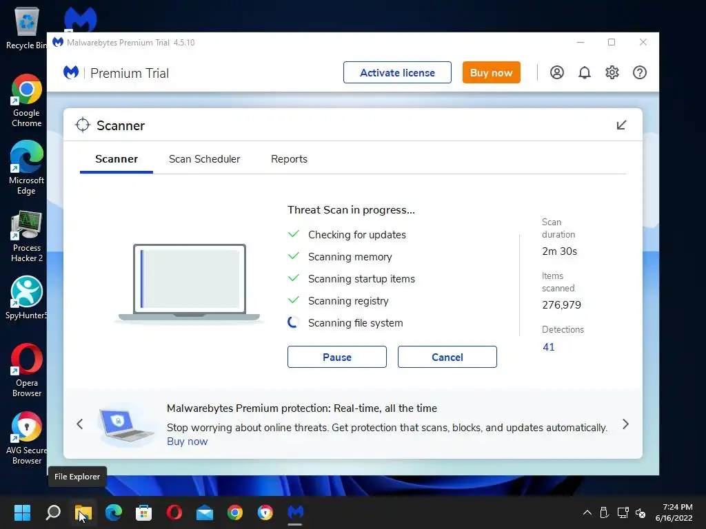
Task: Click the USB device tray icon
Action: pyautogui.click(x=604, y=512)
